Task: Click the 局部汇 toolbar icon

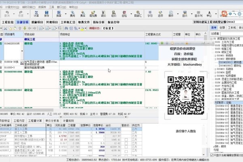Action: (138, 14)
